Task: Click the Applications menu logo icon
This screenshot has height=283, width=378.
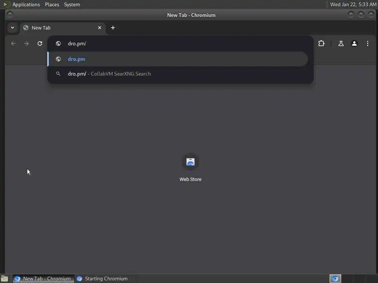Action: (x=7, y=4)
